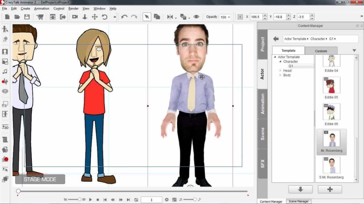This screenshot has width=364, height=204.
Task: Click the rotate tool icon
Action: click(104, 17)
